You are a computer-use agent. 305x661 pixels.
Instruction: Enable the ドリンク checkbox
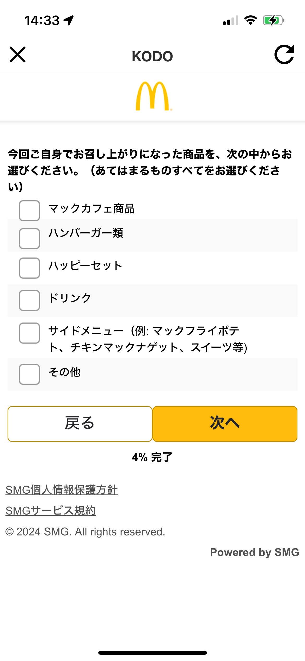click(x=29, y=300)
